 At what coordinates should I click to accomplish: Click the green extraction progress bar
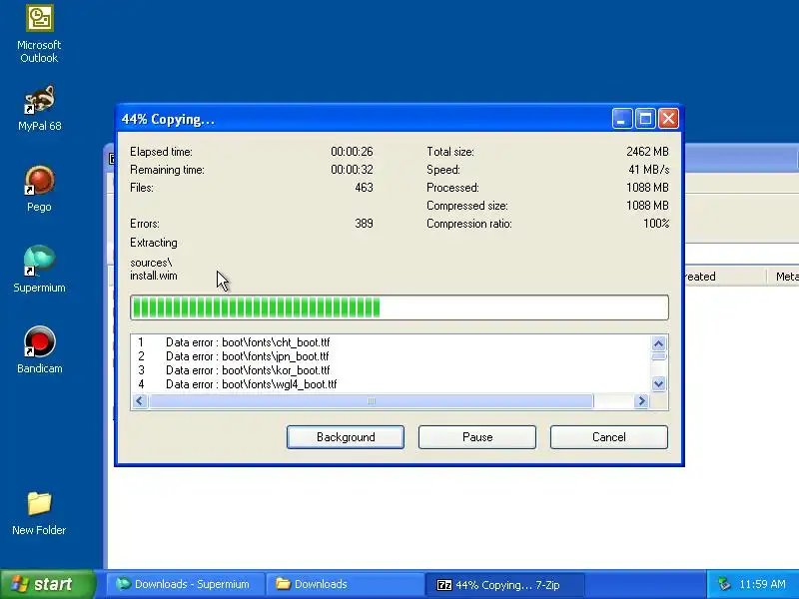399,307
